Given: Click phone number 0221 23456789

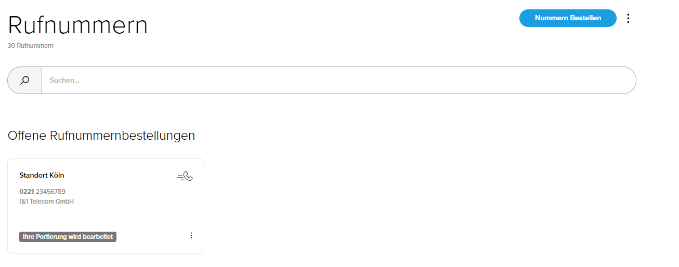Looking at the screenshot, I should point(42,192).
